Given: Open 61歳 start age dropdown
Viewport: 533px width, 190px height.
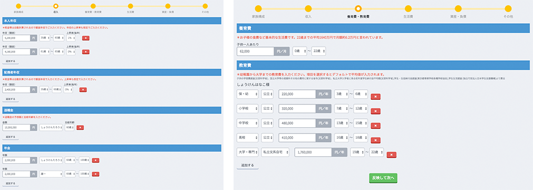Looking at the screenshot, I should 44,52.
